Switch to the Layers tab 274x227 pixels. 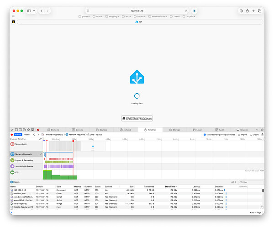198,130
